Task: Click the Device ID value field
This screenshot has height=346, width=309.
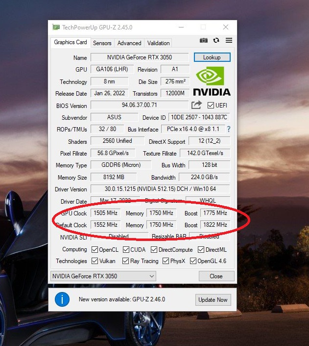Action: [199, 117]
